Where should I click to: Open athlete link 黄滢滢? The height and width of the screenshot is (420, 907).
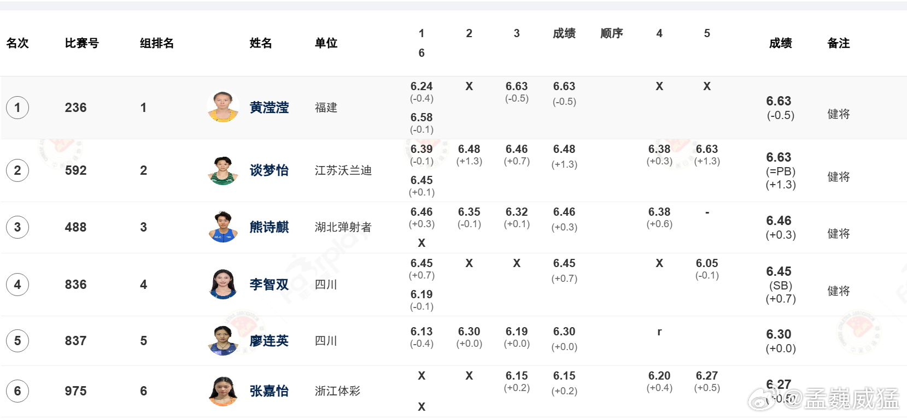[269, 108]
